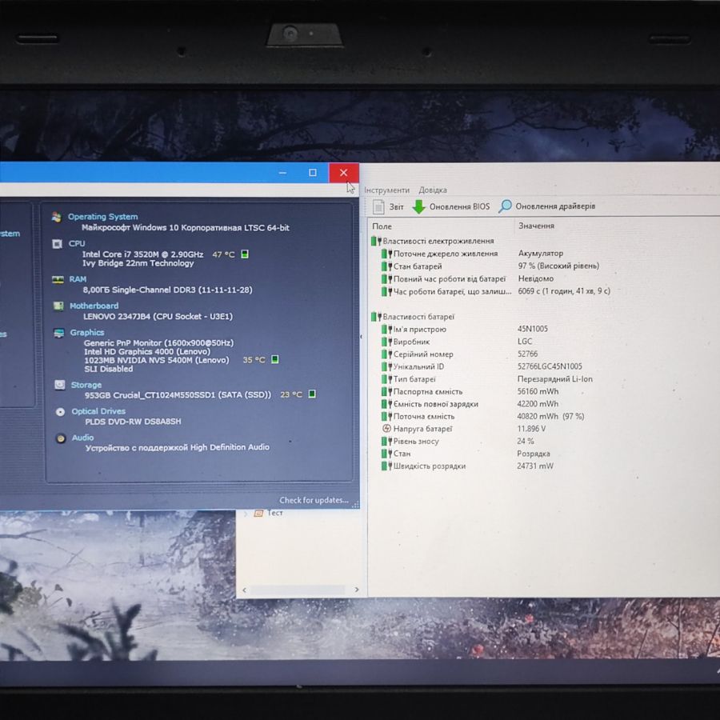Open the RAM section link
Screen dimensions: 720x720
tap(78, 279)
